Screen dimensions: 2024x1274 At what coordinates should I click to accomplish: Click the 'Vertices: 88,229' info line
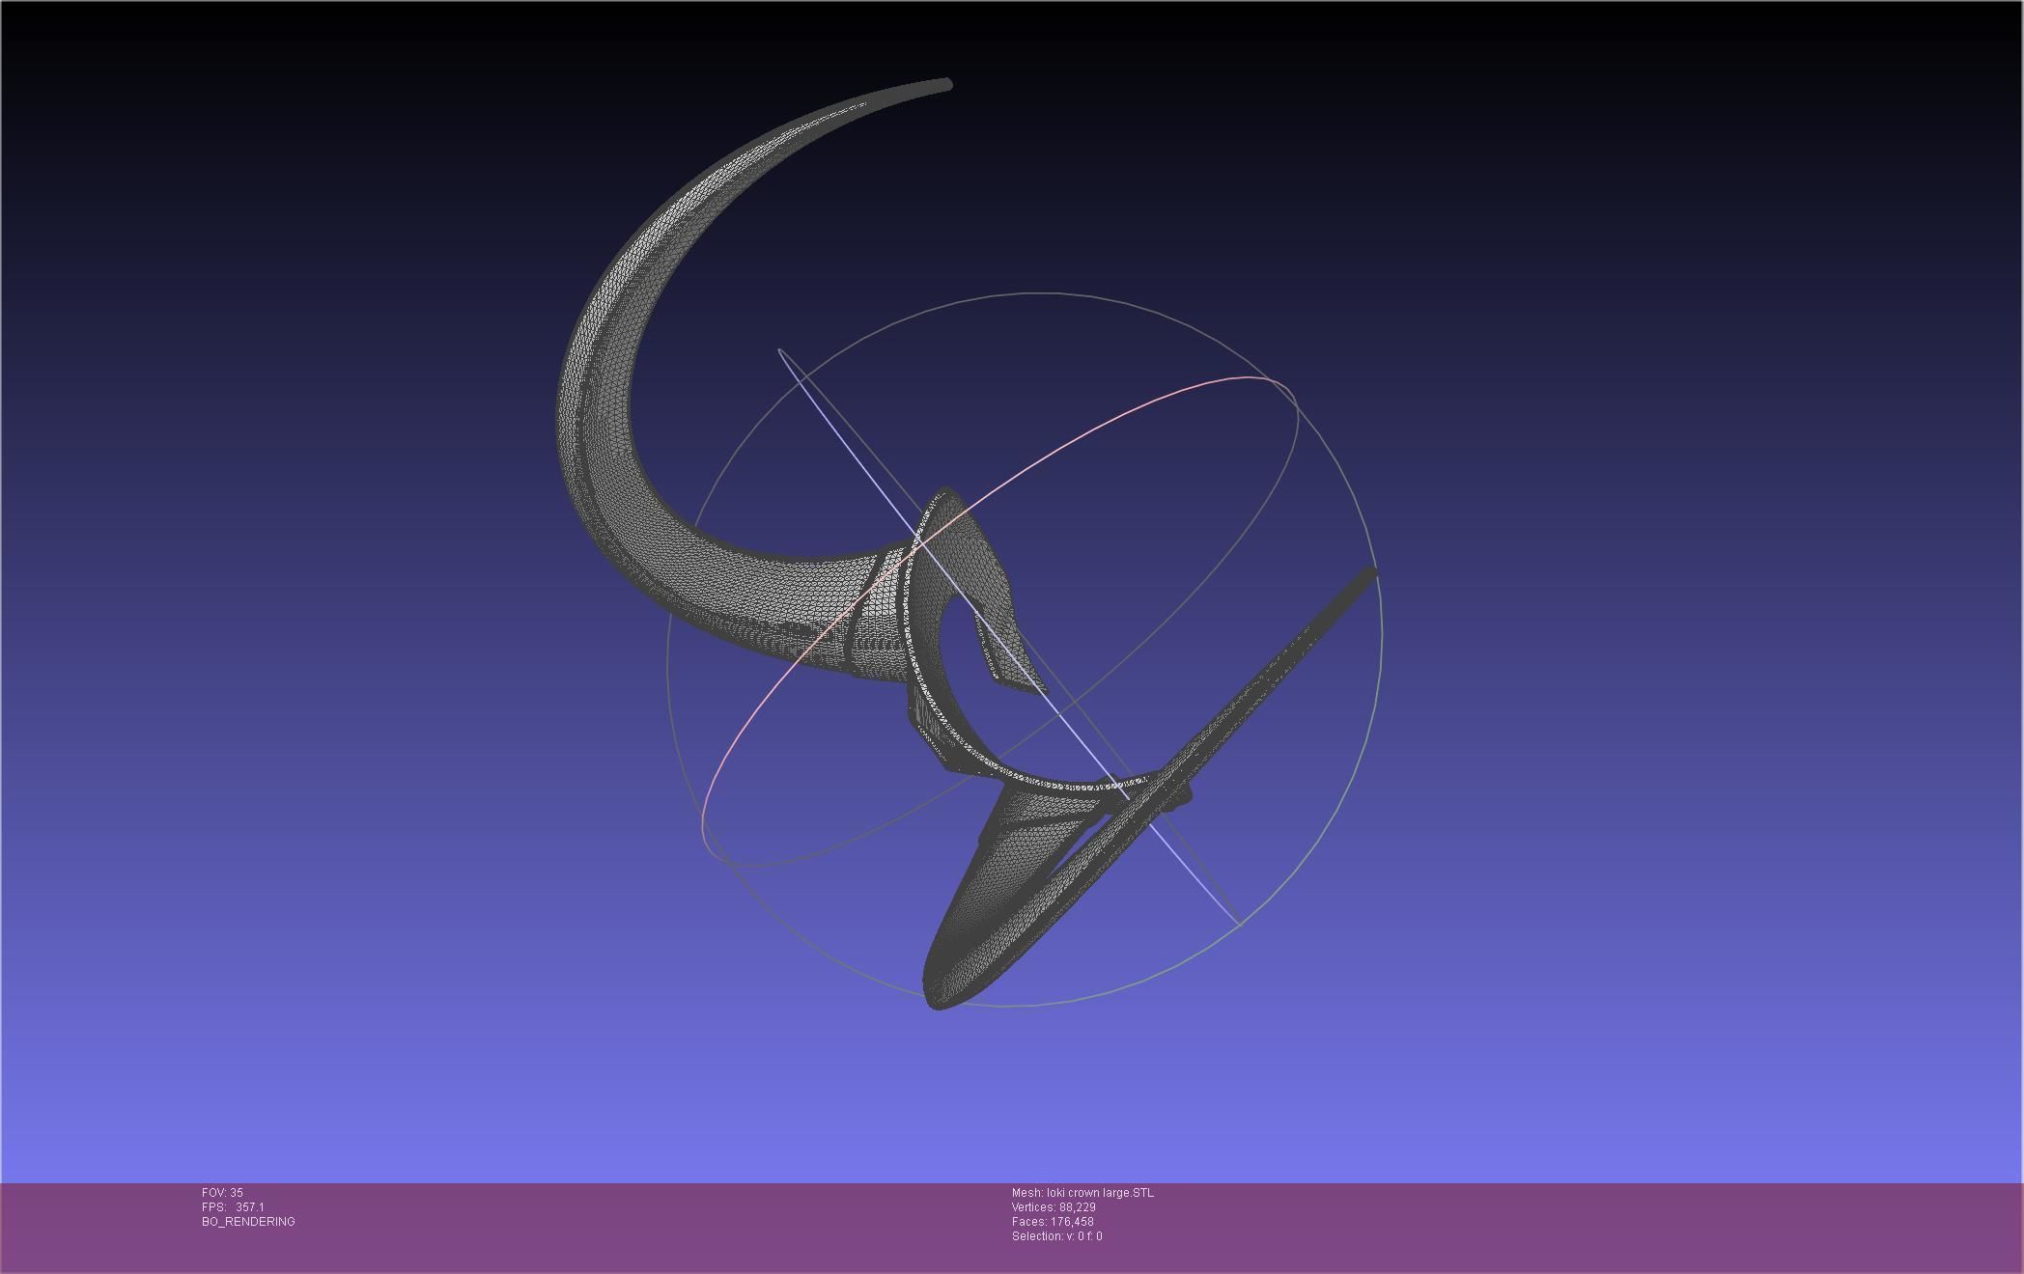1054,1207
